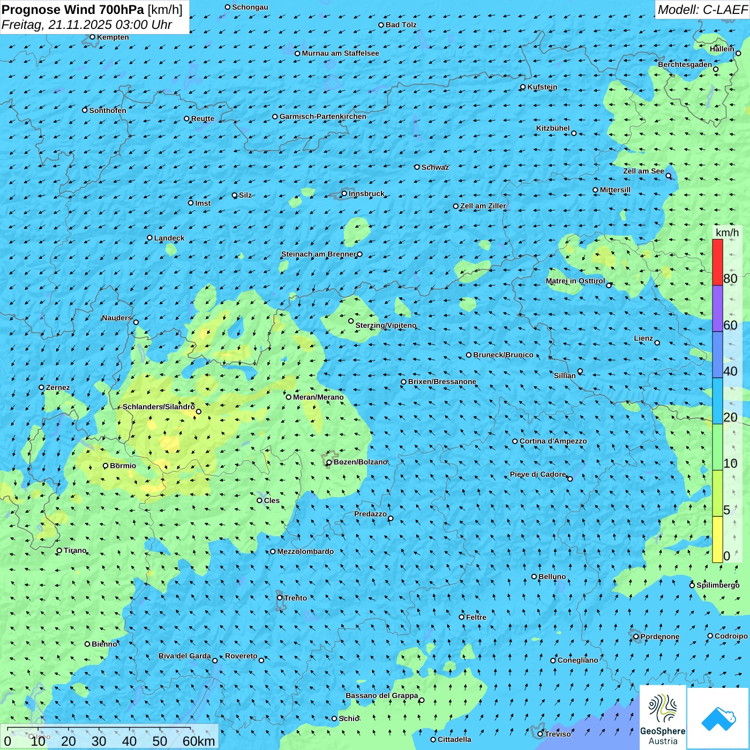Click the 'Bienno' label
This screenshot has height=750, width=750.
(104, 644)
